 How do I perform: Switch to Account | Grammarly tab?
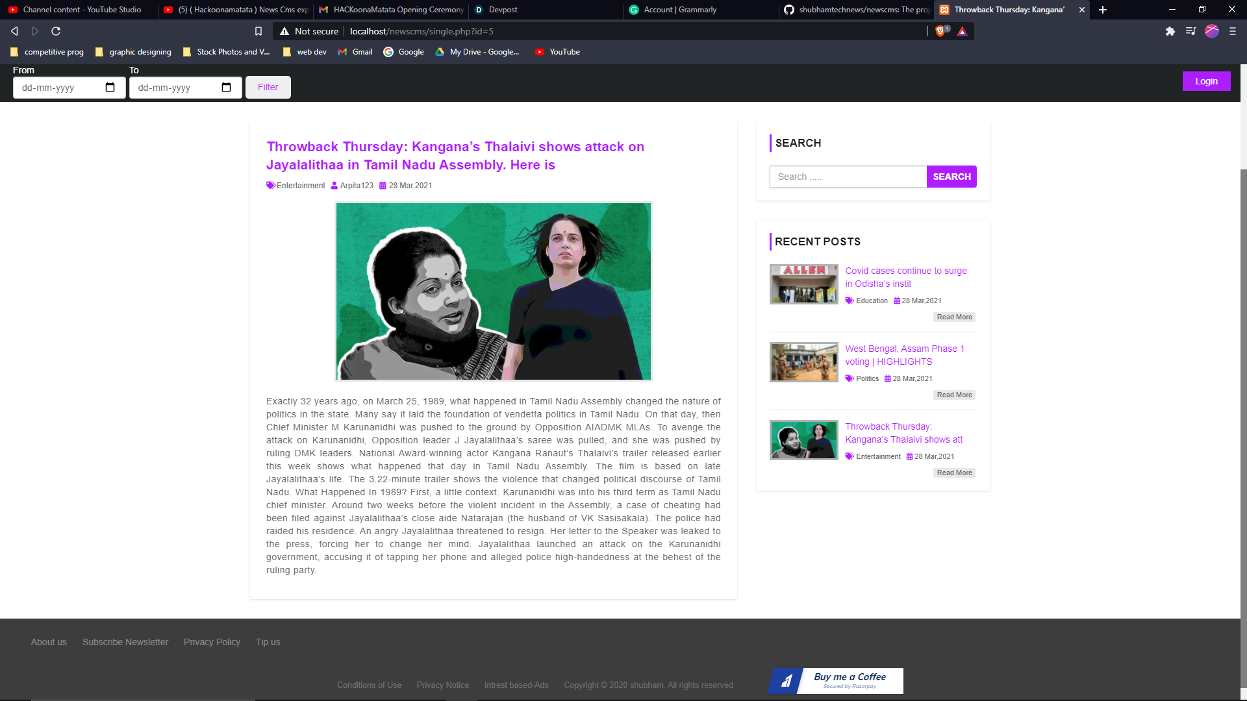(x=679, y=10)
